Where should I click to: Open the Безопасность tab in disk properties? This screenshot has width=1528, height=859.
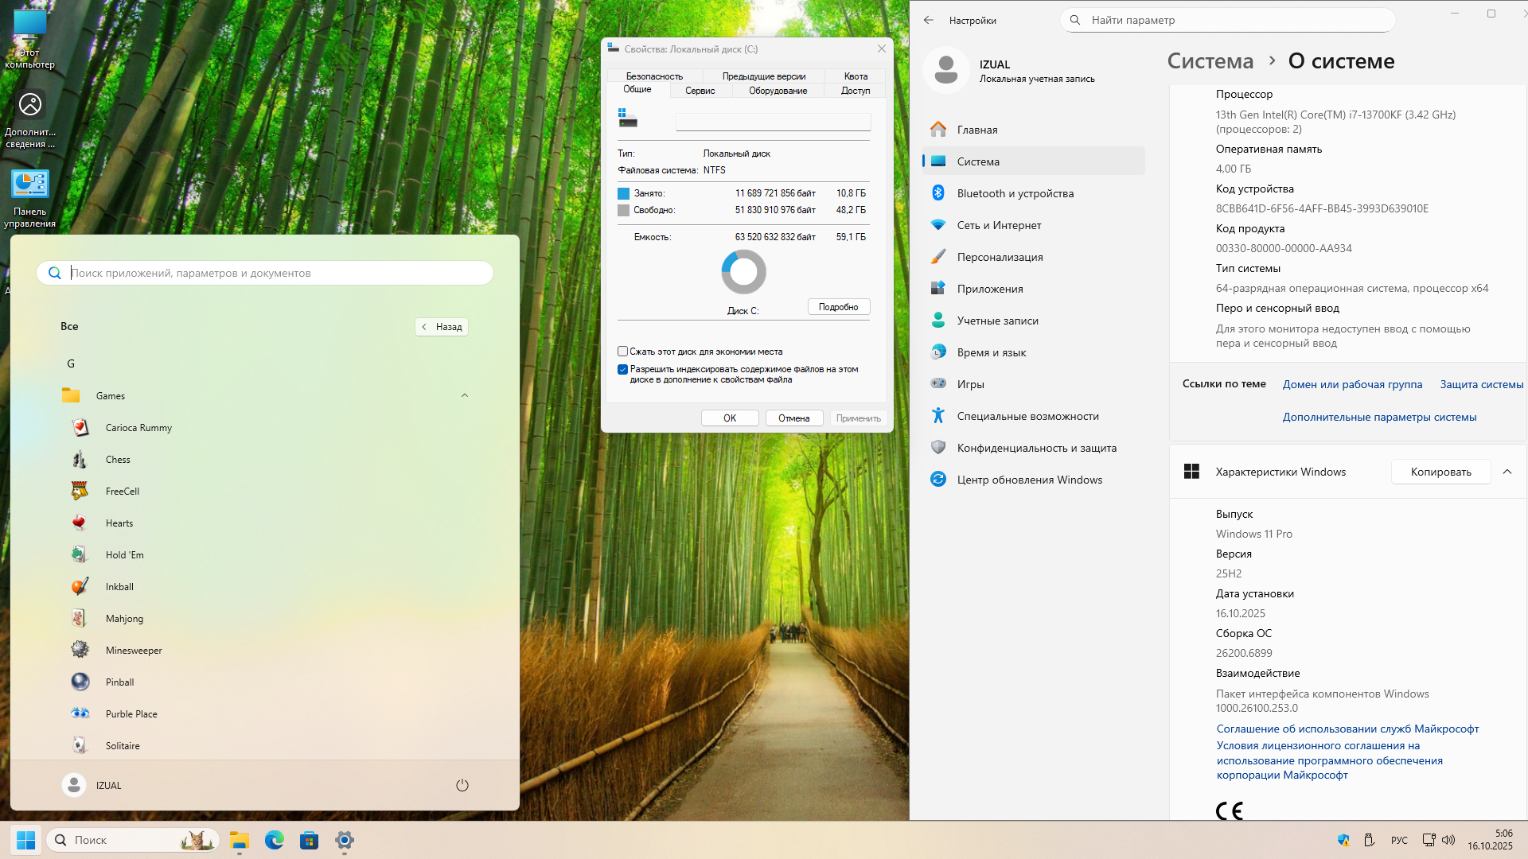tap(654, 76)
